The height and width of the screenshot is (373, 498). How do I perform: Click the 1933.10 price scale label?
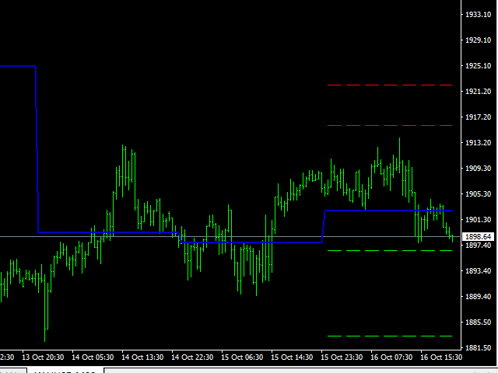click(479, 16)
